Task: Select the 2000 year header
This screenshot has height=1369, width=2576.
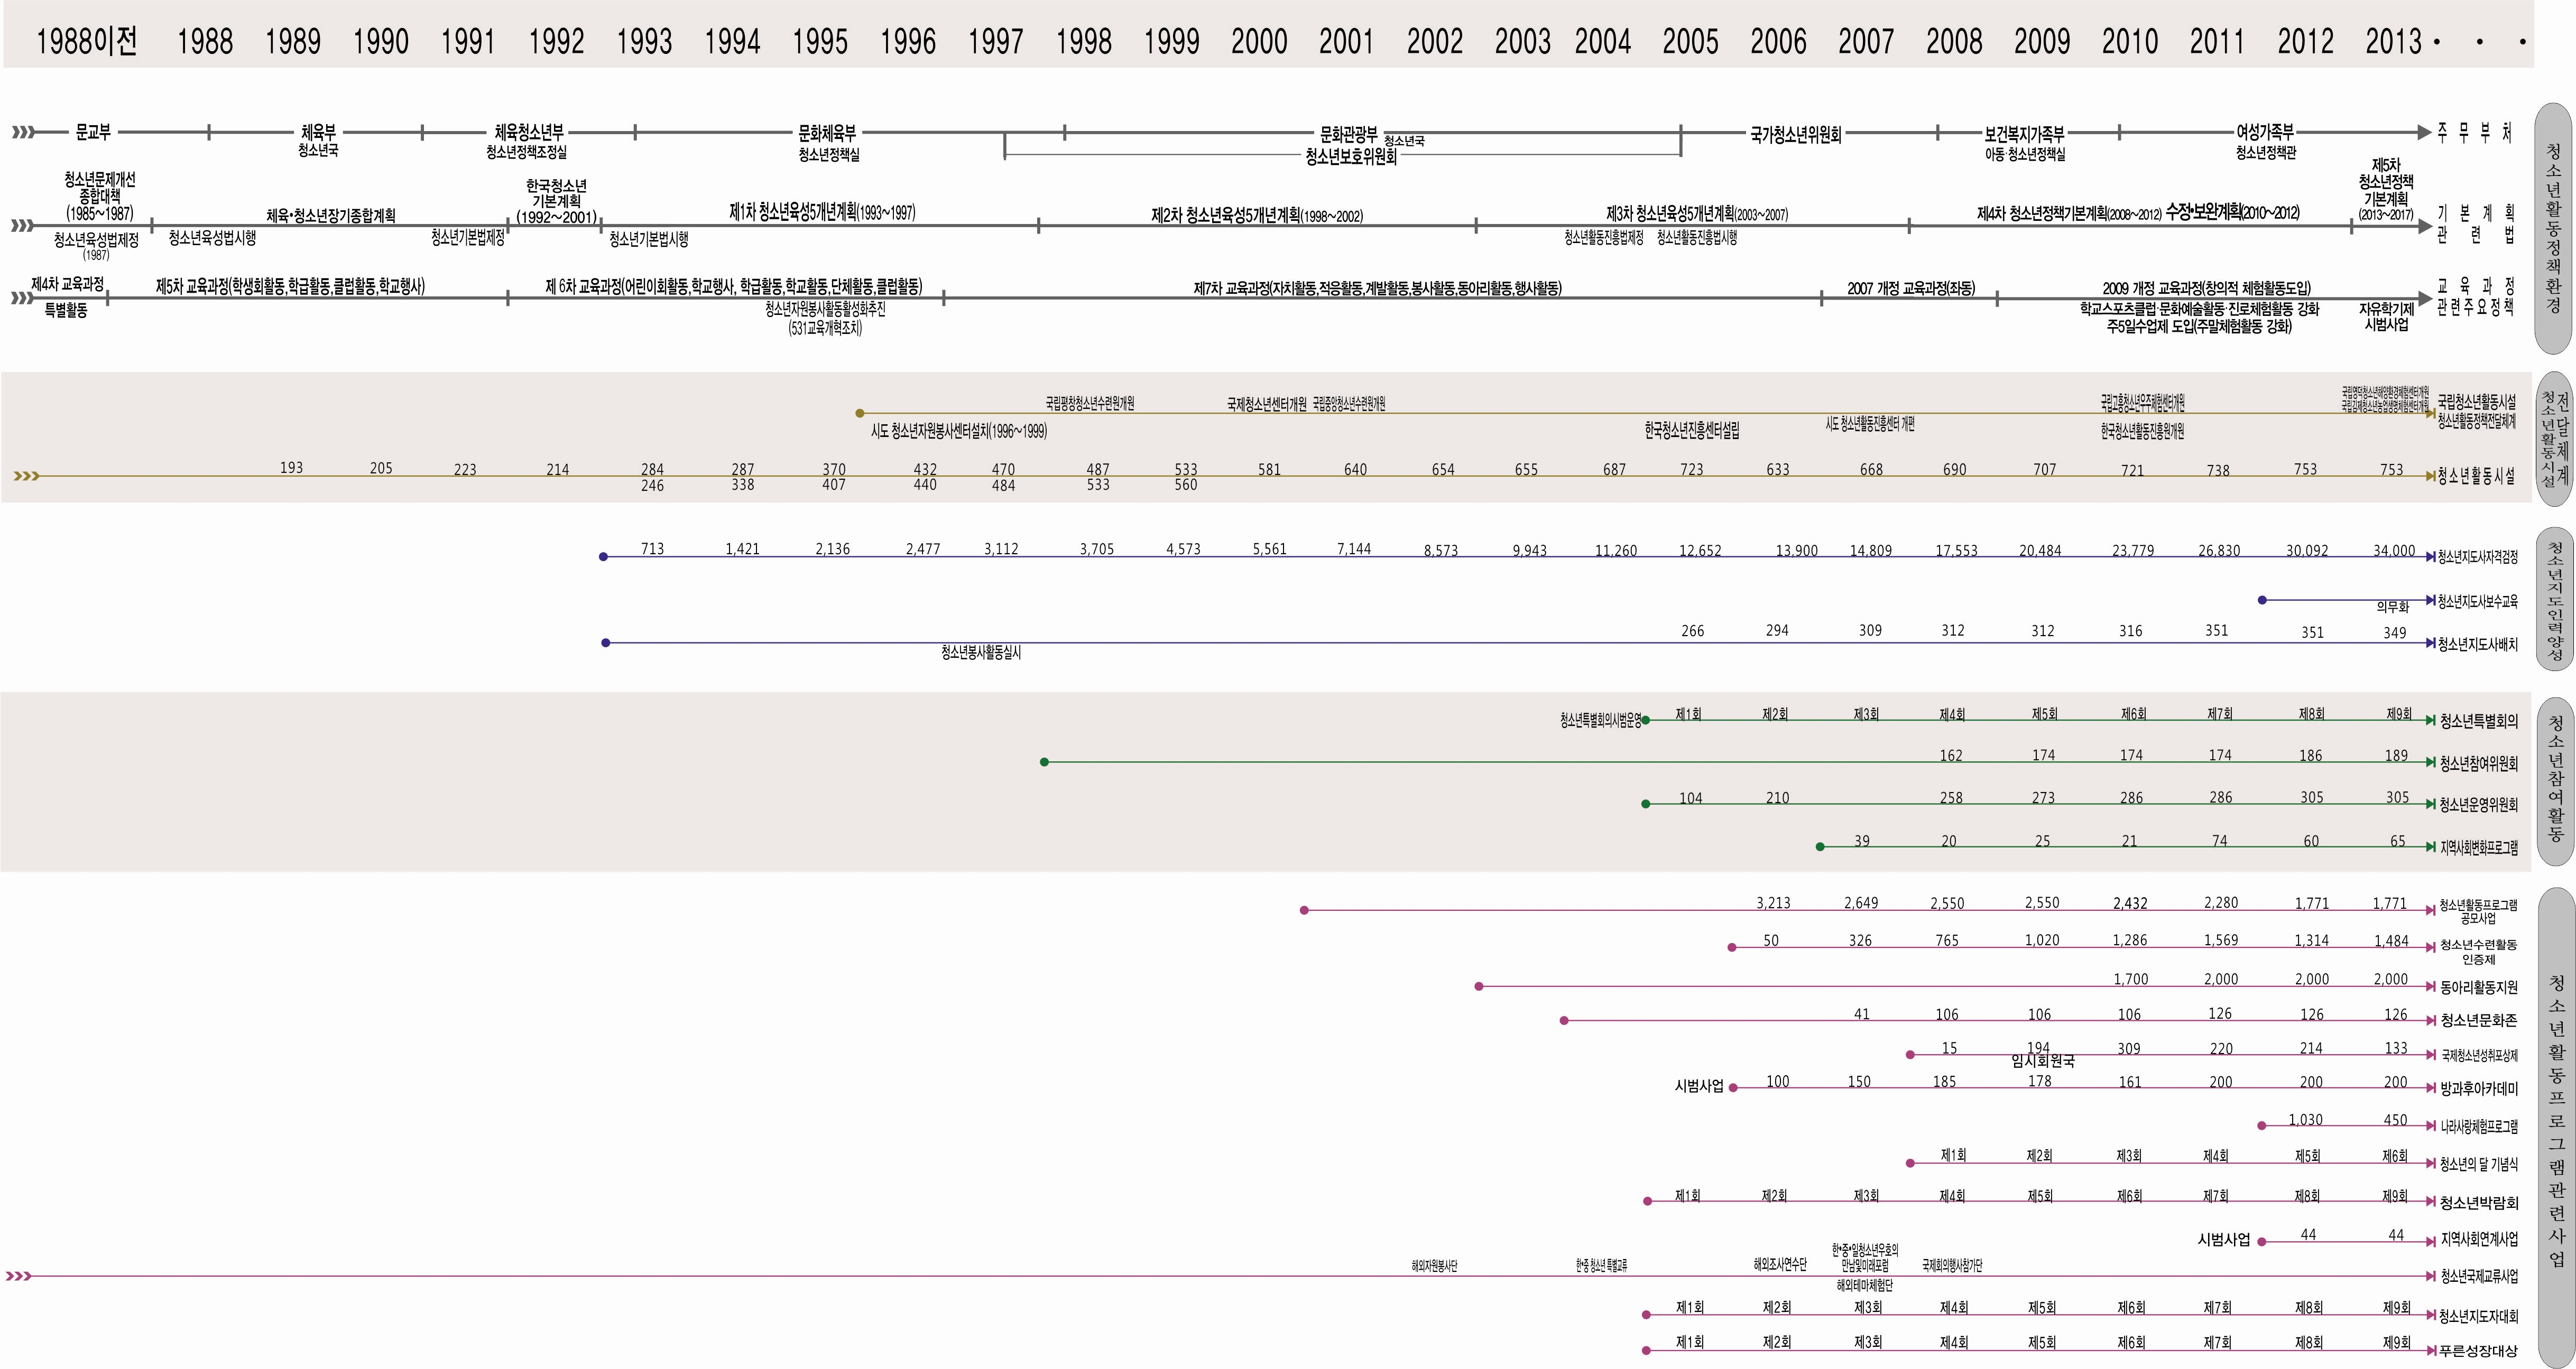Action: [1259, 42]
